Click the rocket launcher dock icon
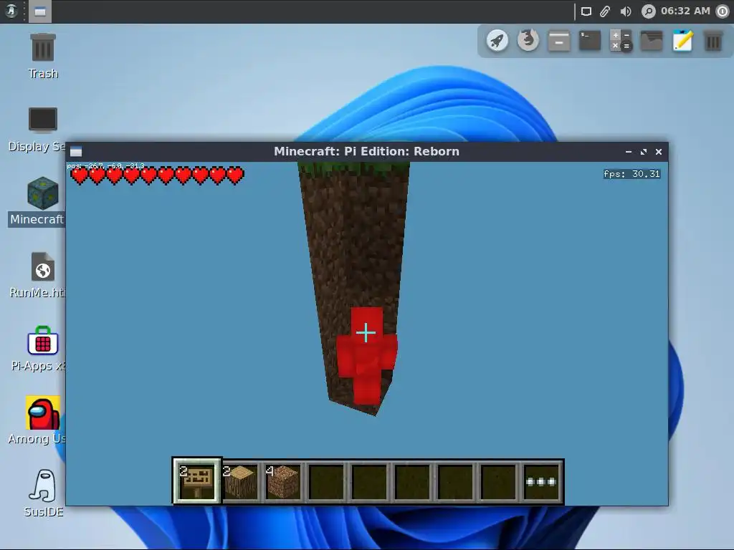The height and width of the screenshot is (550, 734). (497, 41)
